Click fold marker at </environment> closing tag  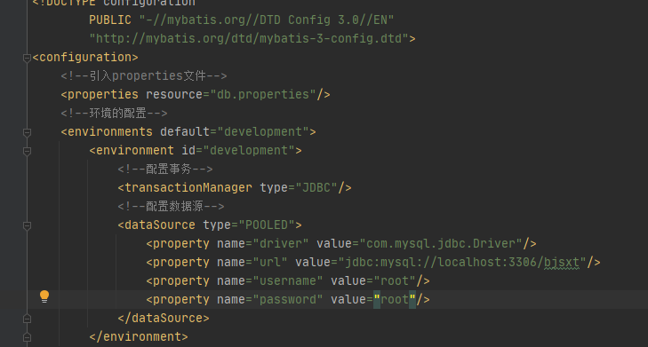27,337
